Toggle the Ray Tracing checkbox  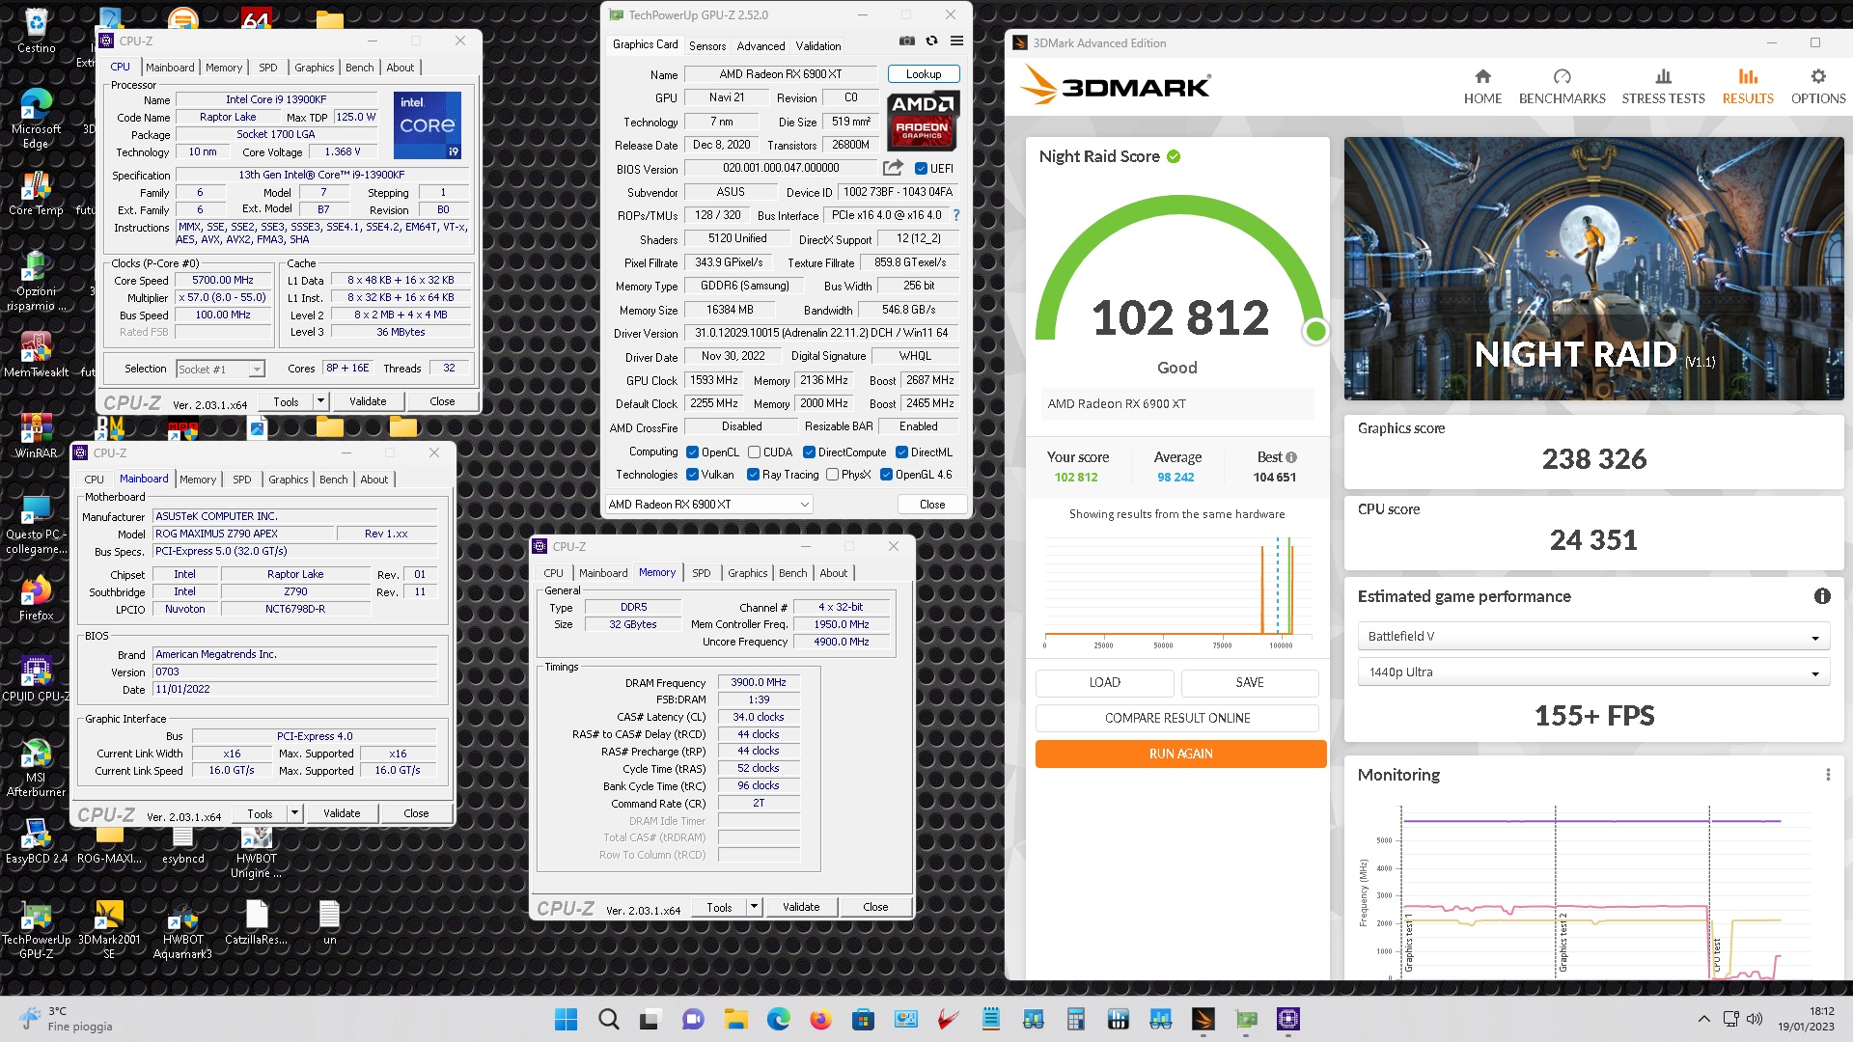click(753, 475)
